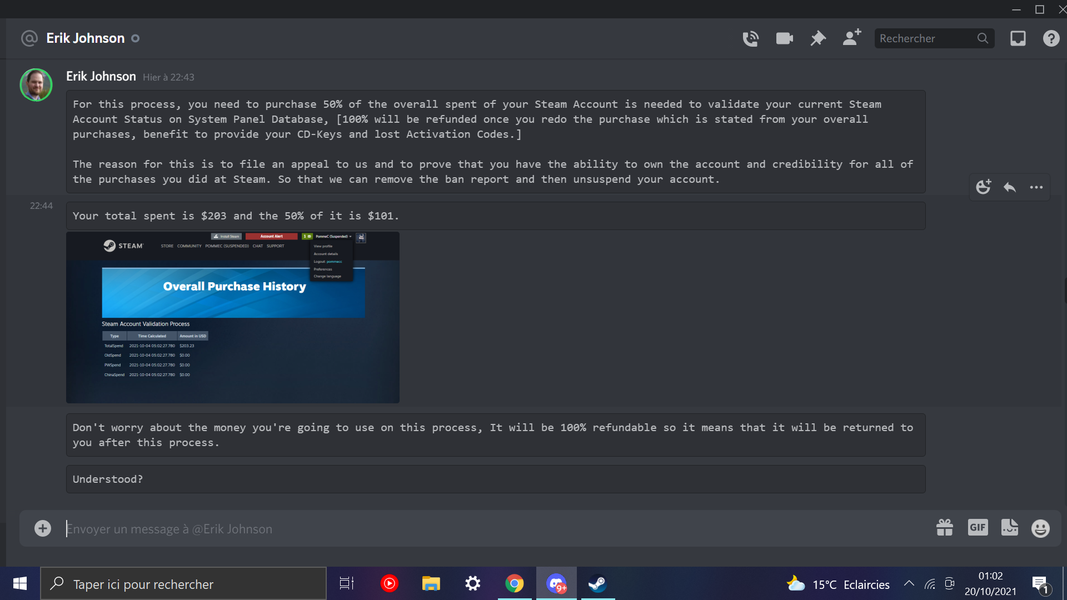Click the 'Hier à 22:43' timestamp
This screenshot has width=1067, height=600.
[168, 77]
